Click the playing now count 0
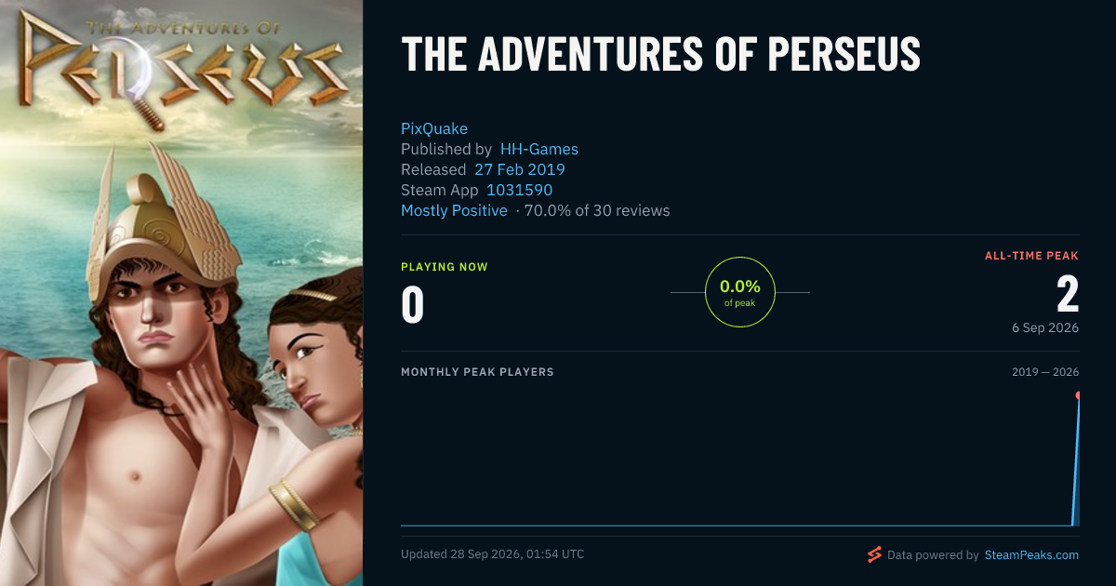 click(x=412, y=305)
